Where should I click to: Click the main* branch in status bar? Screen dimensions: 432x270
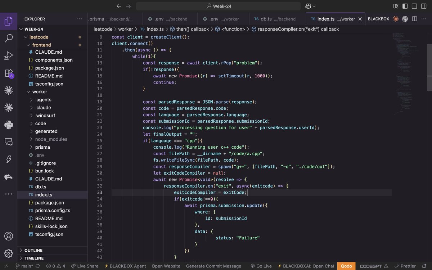point(24,266)
